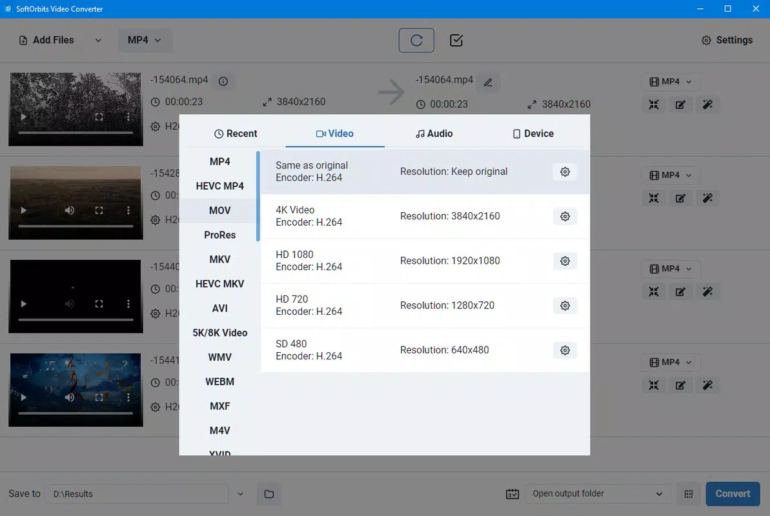Click the compress icon on third video row
This screenshot has height=516, width=770.
654,292
